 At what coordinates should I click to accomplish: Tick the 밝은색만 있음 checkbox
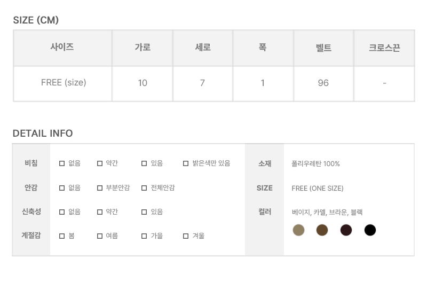[186, 163]
